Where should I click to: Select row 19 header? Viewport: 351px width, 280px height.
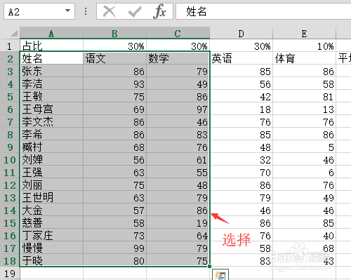click(10, 274)
